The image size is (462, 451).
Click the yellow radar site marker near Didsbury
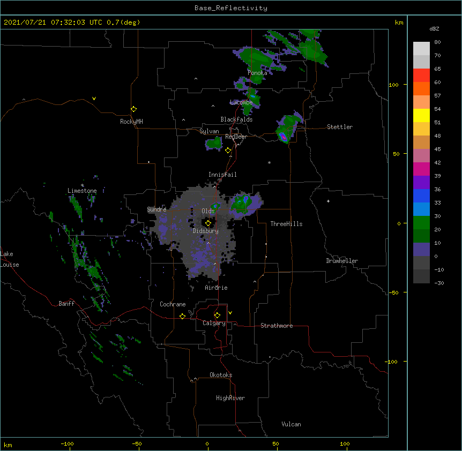tap(208, 223)
